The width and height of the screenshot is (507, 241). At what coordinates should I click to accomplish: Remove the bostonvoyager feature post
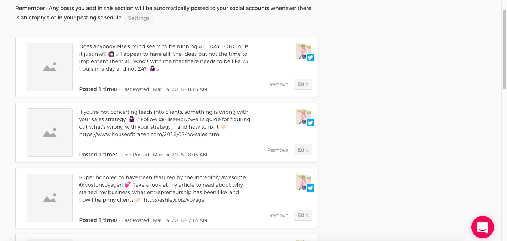[x=278, y=216]
